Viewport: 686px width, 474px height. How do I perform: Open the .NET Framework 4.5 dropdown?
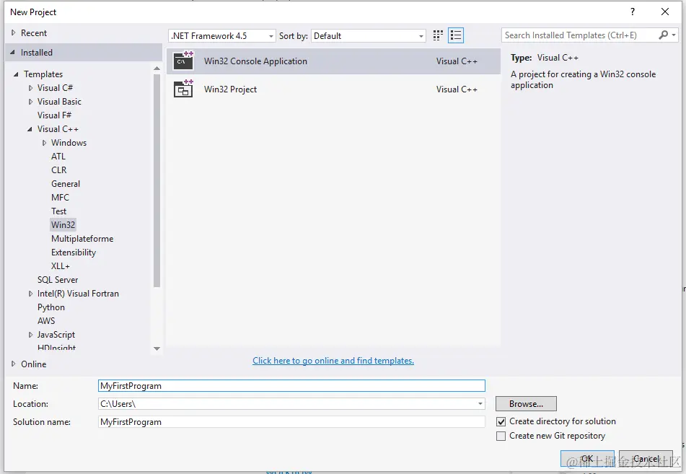[x=221, y=36]
